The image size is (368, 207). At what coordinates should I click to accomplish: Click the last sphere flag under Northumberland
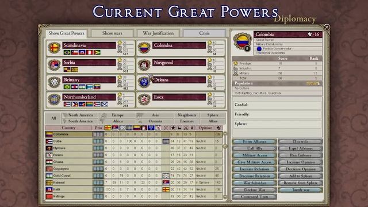click(x=105, y=103)
